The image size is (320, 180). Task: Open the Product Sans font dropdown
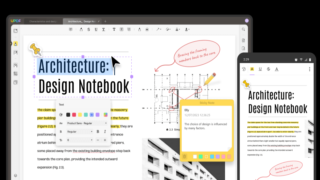click(87, 123)
